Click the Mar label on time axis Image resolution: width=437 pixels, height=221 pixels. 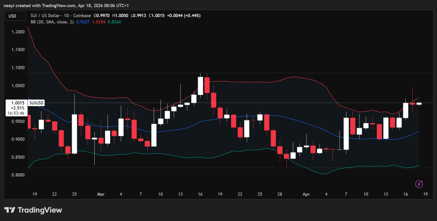coord(101,194)
